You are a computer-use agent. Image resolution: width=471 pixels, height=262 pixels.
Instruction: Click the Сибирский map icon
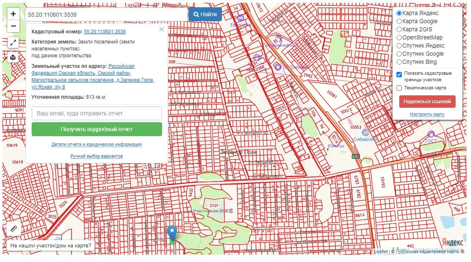(365, 132)
